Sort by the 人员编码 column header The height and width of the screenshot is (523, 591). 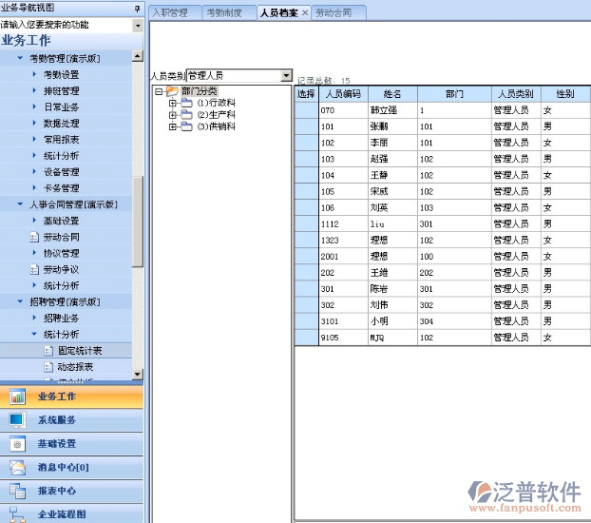coord(342,94)
